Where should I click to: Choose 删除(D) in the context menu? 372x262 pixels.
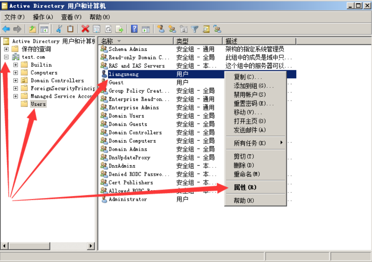tap(256, 165)
